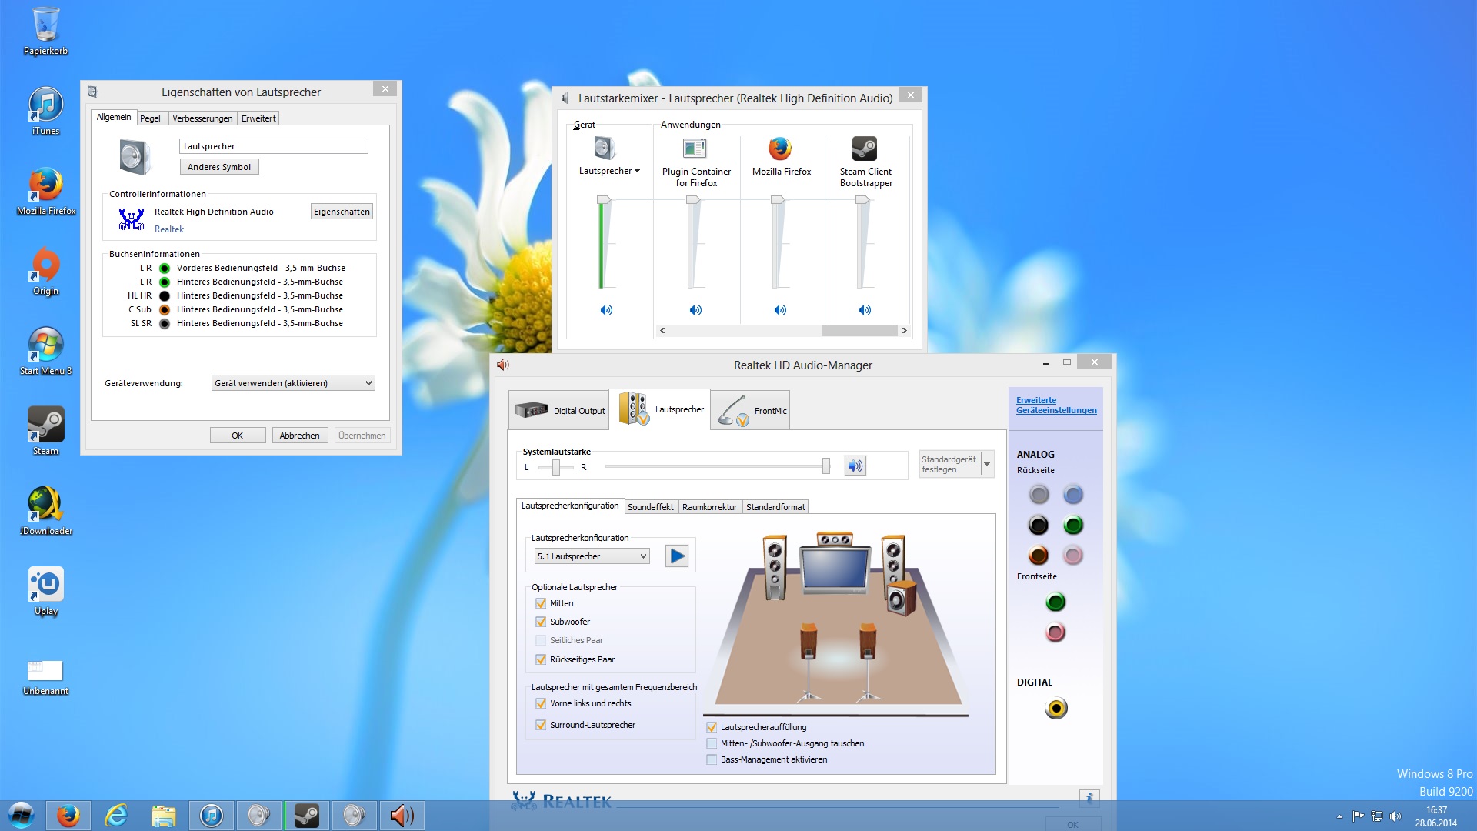The image size is (1477, 831).
Task: Uncheck the Subwoofer optional speaker
Action: pyautogui.click(x=541, y=622)
